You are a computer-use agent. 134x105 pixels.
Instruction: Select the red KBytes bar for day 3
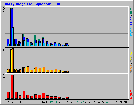pos(16,95)
